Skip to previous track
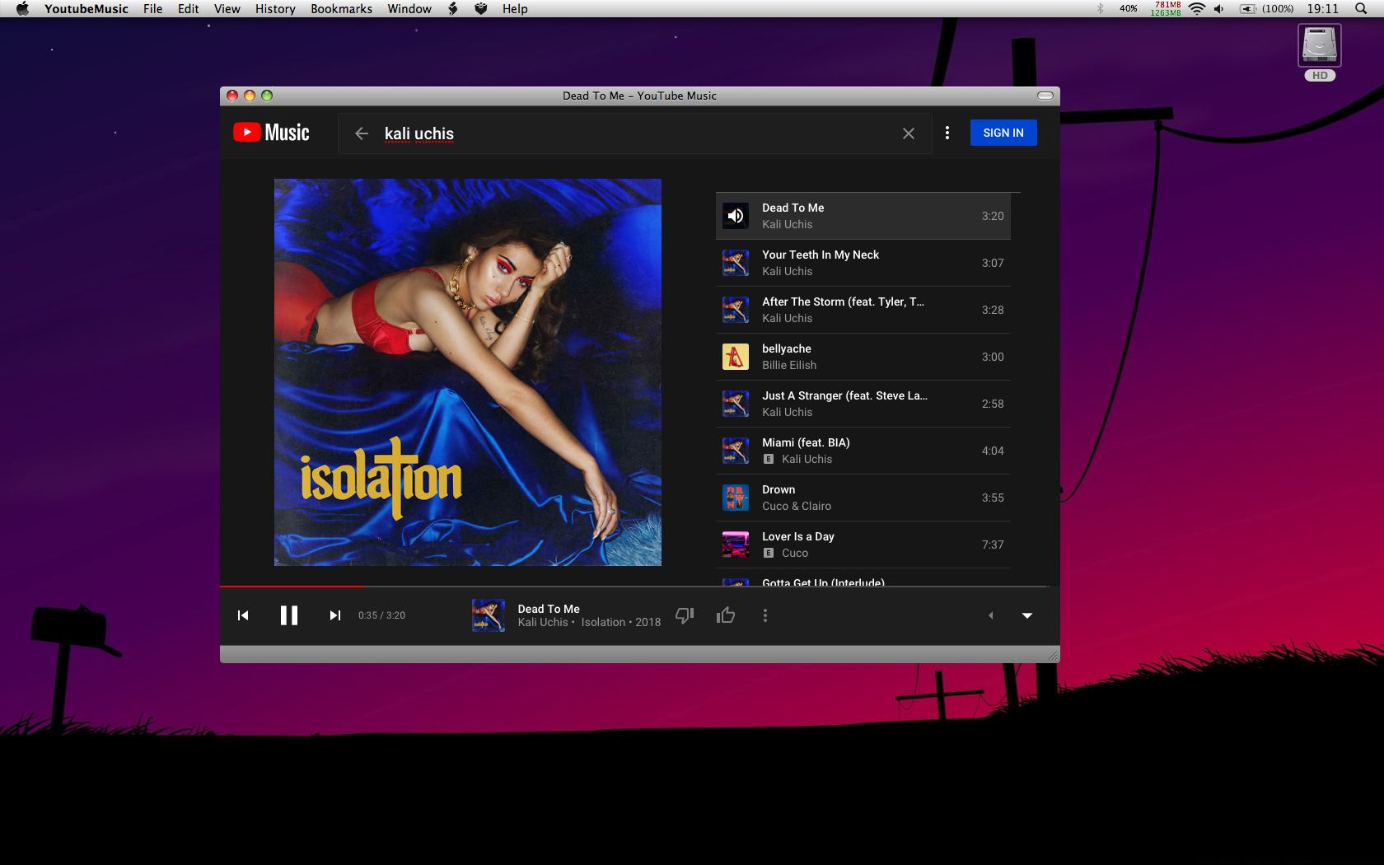 coord(243,615)
